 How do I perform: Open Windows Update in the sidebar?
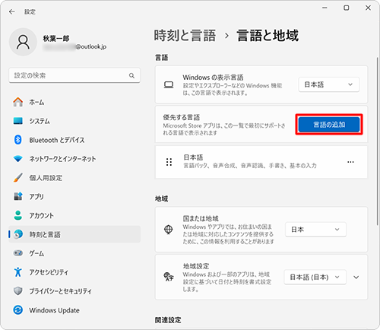click(x=74, y=309)
